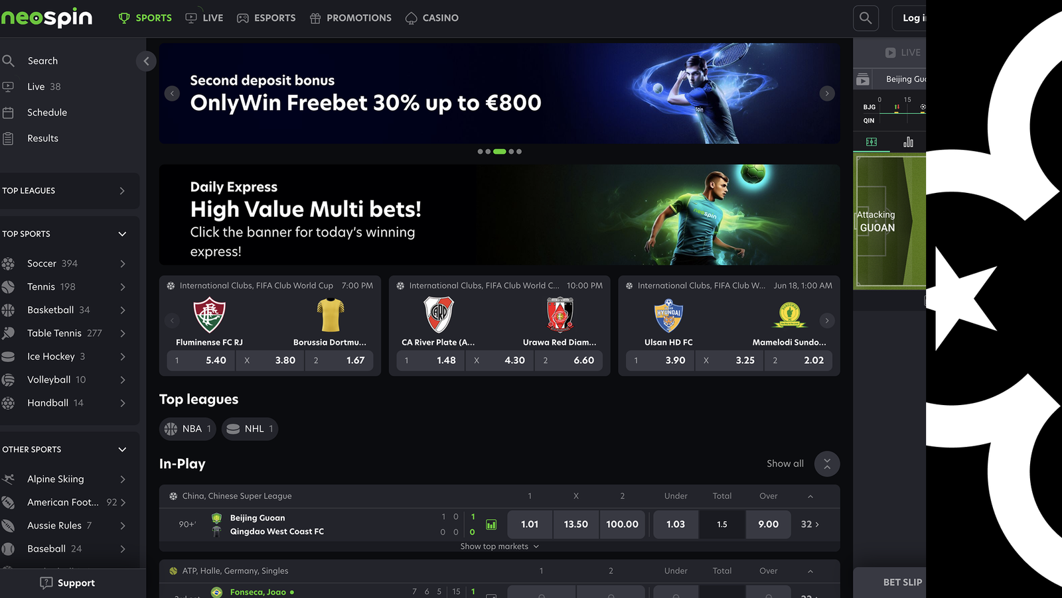Go to next banner with right arrow

point(827,93)
